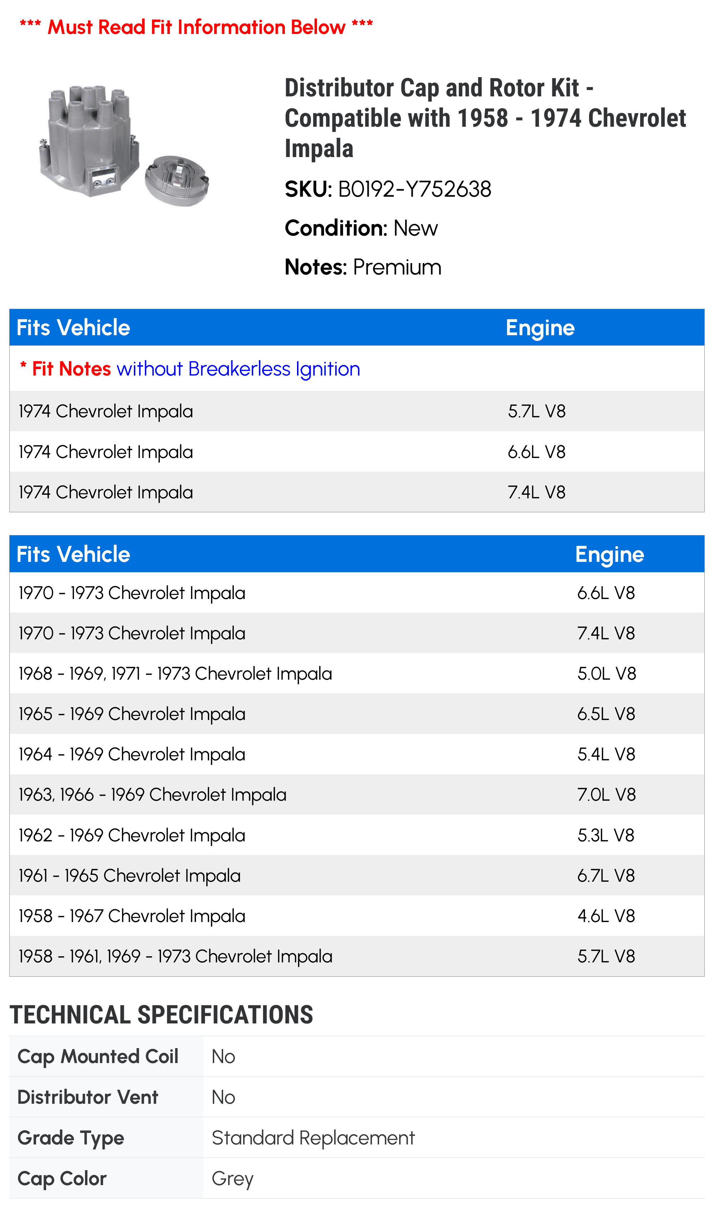Select the 1963, 1966 - 1969 Impala 7.0L row
The height and width of the screenshot is (1208, 714).
pos(357,795)
